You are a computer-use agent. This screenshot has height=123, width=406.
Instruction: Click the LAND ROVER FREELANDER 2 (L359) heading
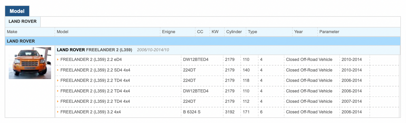click(x=94, y=50)
